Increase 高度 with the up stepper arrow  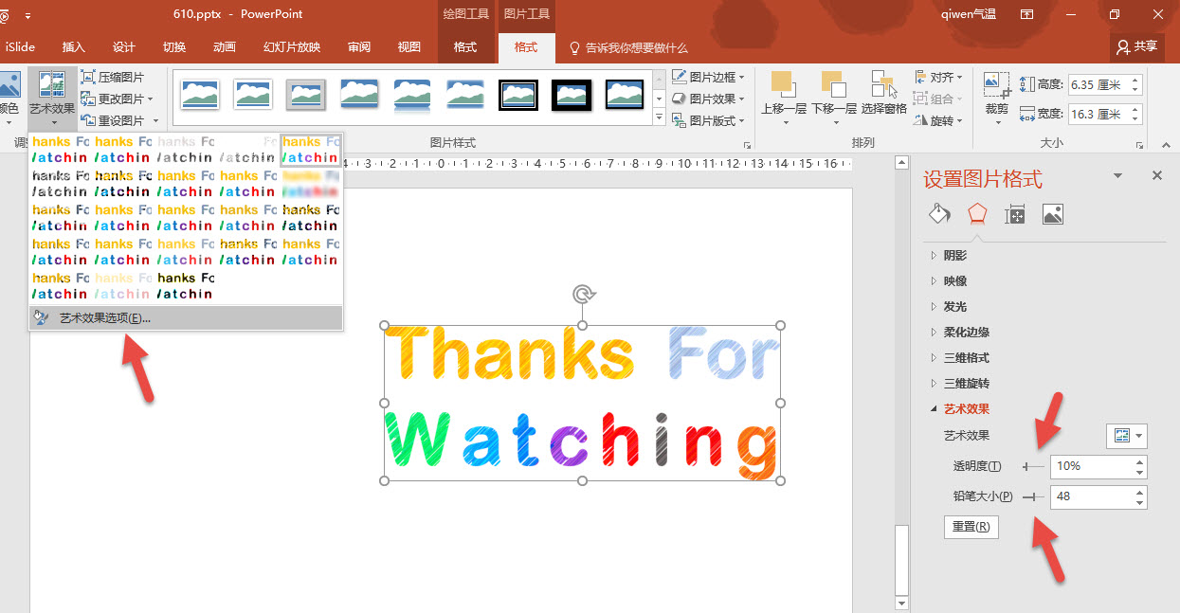[1135, 80]
